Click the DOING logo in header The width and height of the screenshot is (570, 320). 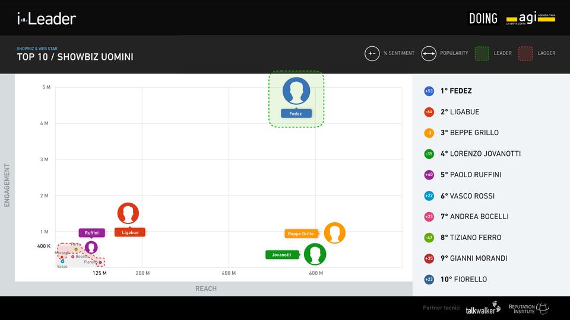pyautogui.click(x=483, y=18)
